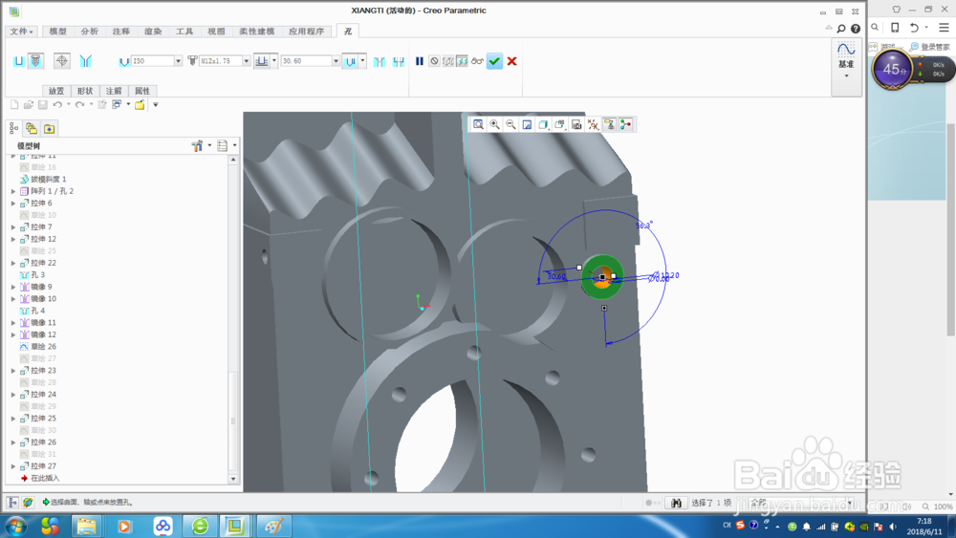
Task: Toggle the counterbore option icon
Action: [x=399, y=61]
